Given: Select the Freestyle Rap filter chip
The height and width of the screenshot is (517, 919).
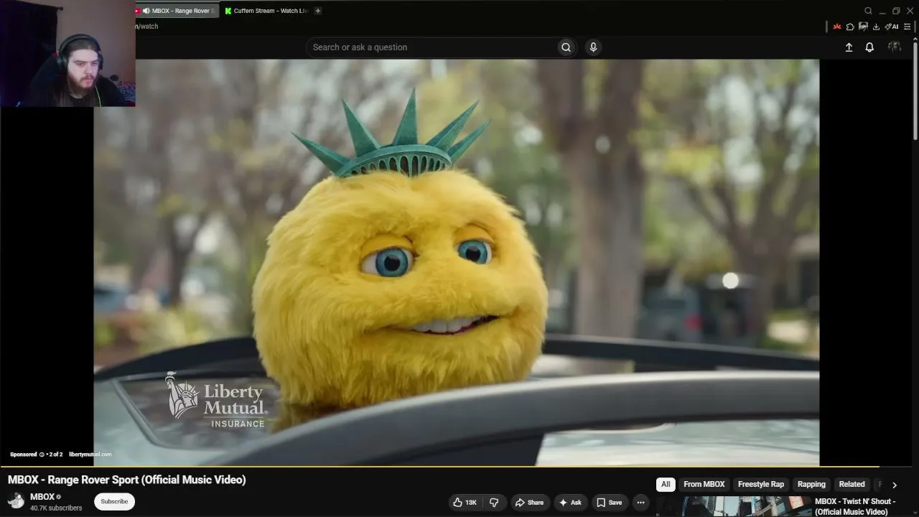Looking at the screenshot, I should point(761,484).
